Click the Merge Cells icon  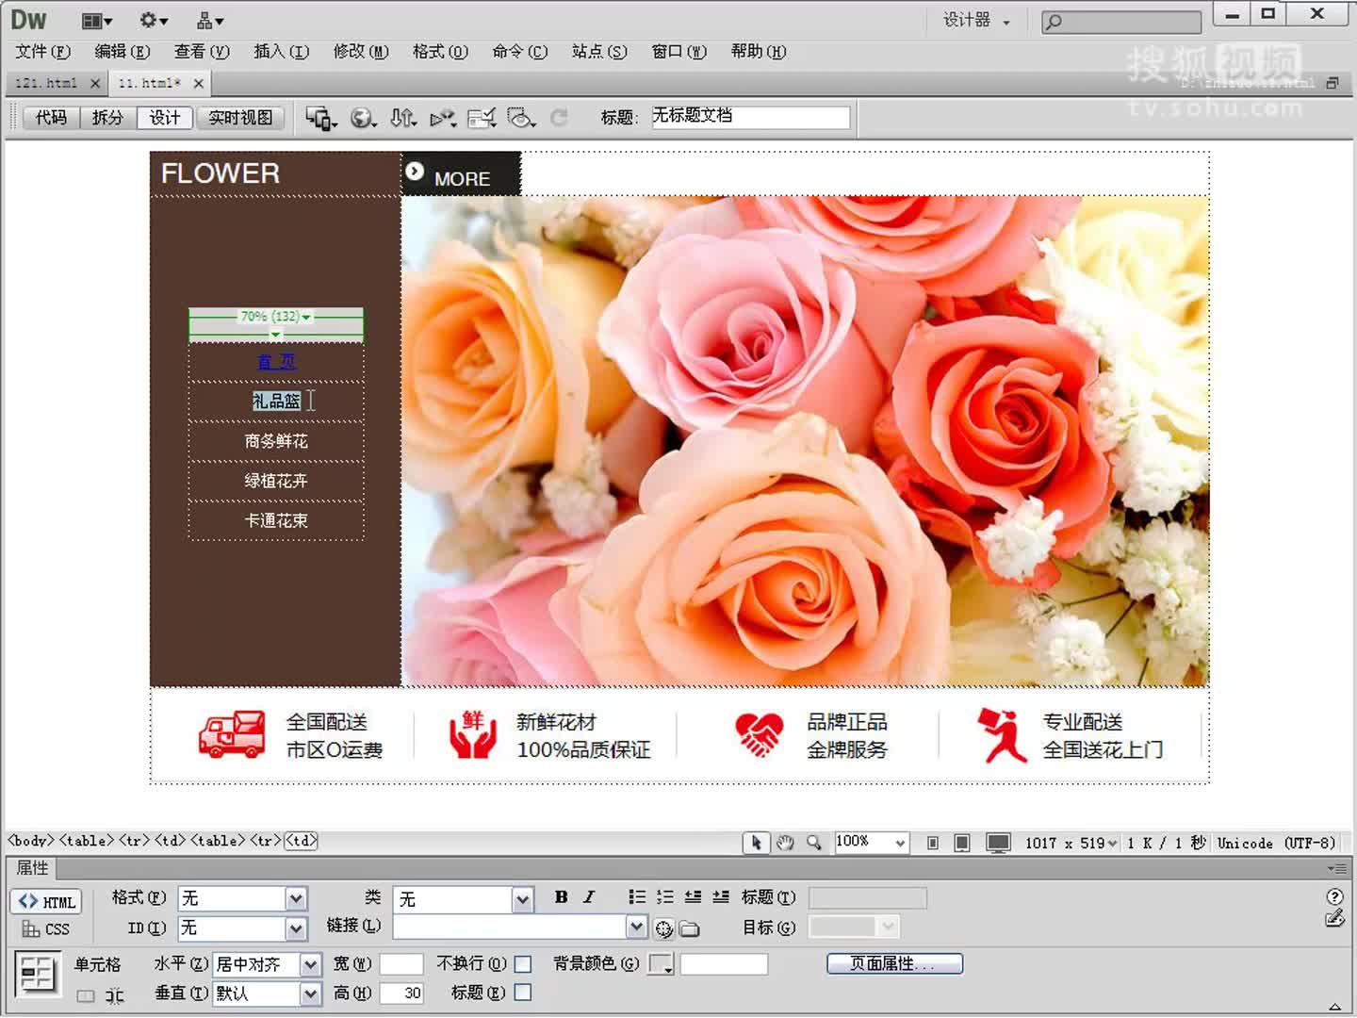86,996
